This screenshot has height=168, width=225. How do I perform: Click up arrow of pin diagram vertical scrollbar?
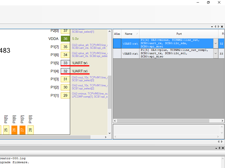pos(109,31)
